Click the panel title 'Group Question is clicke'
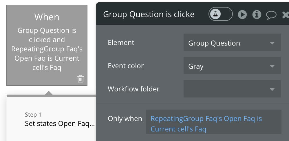 click(x=149, y=15)
